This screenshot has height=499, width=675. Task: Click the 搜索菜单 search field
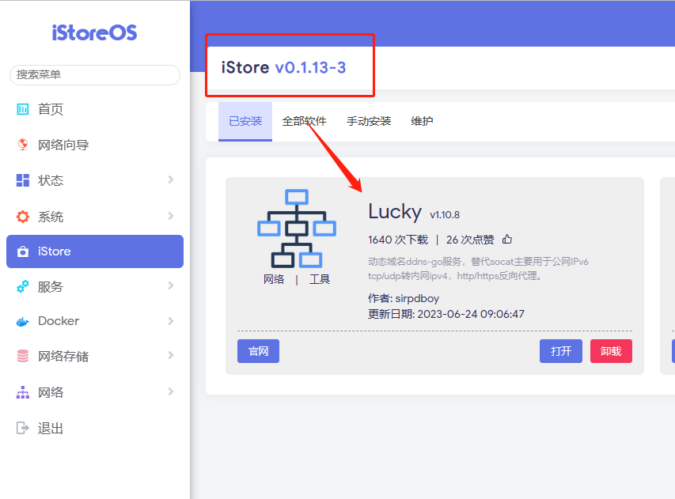point(95,75)
